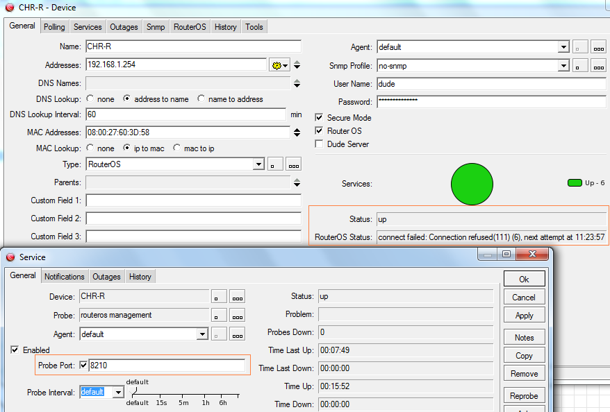Open the ellipsis button next to Snmp Profile

click(598, 66)
